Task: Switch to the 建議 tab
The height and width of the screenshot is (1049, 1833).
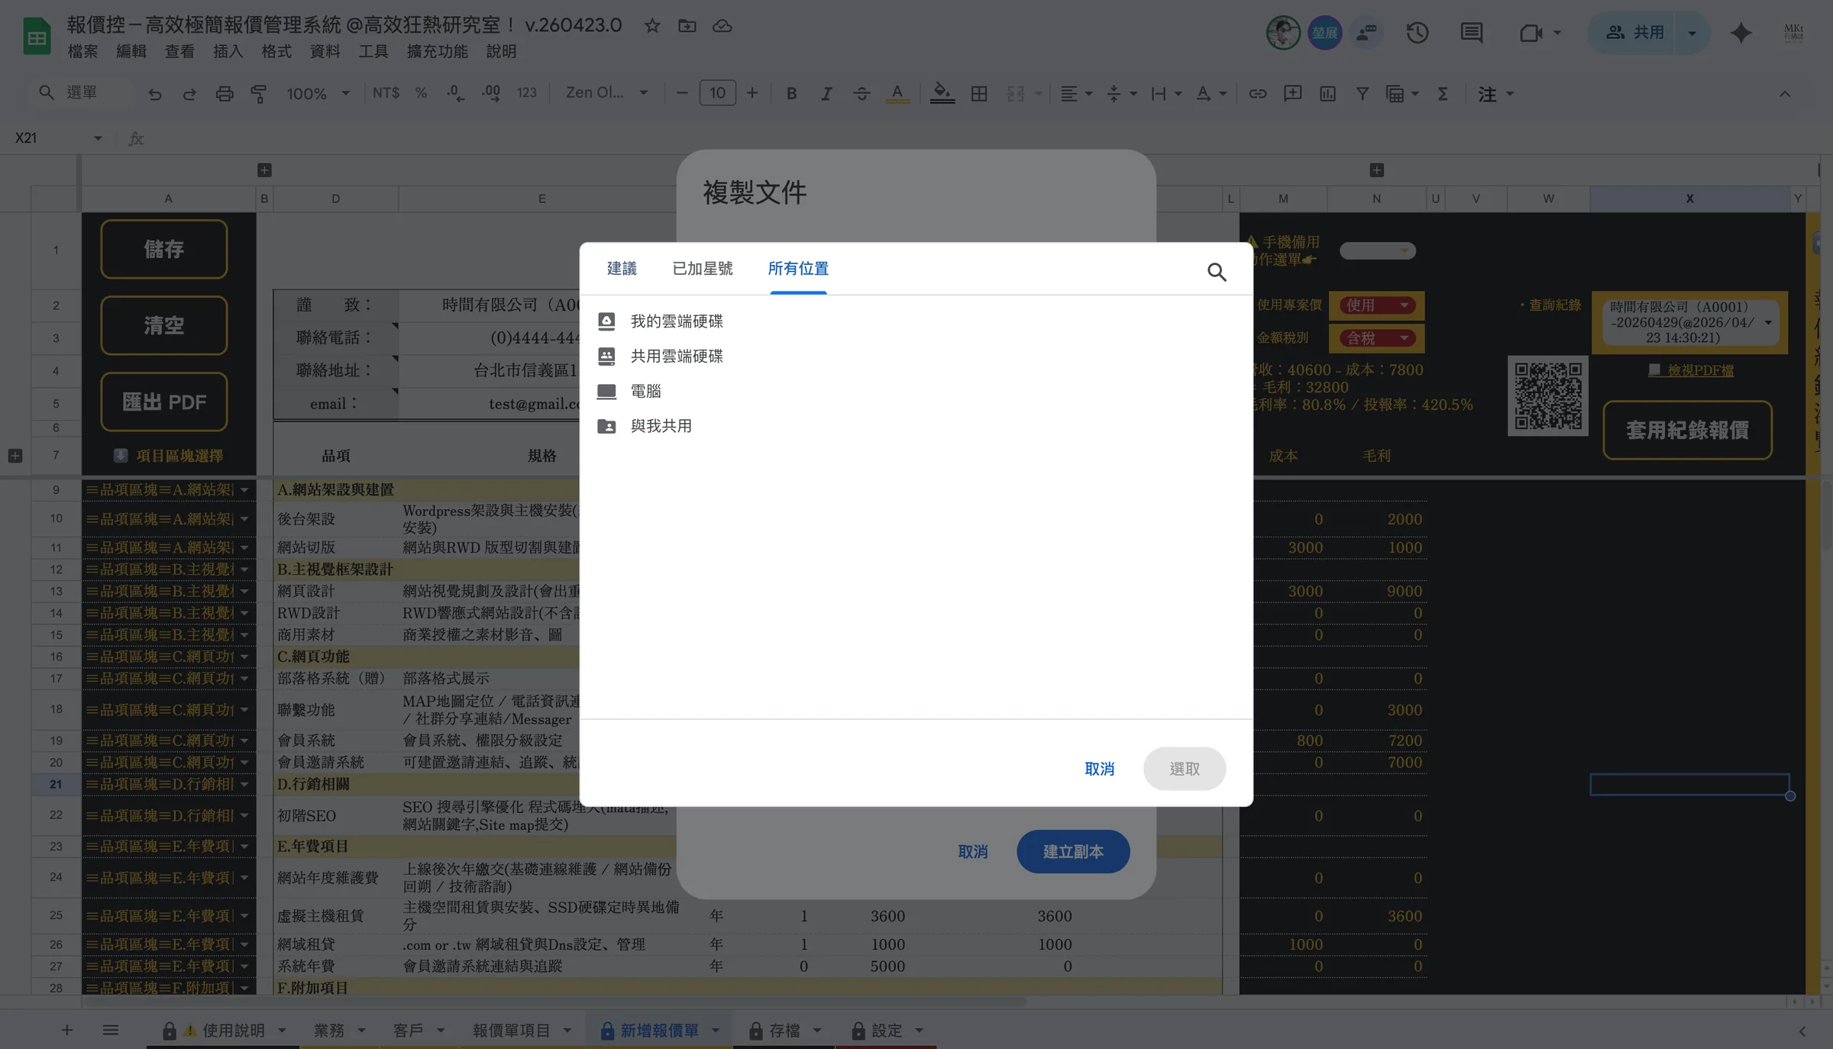Action: click(x=622, y=269)
